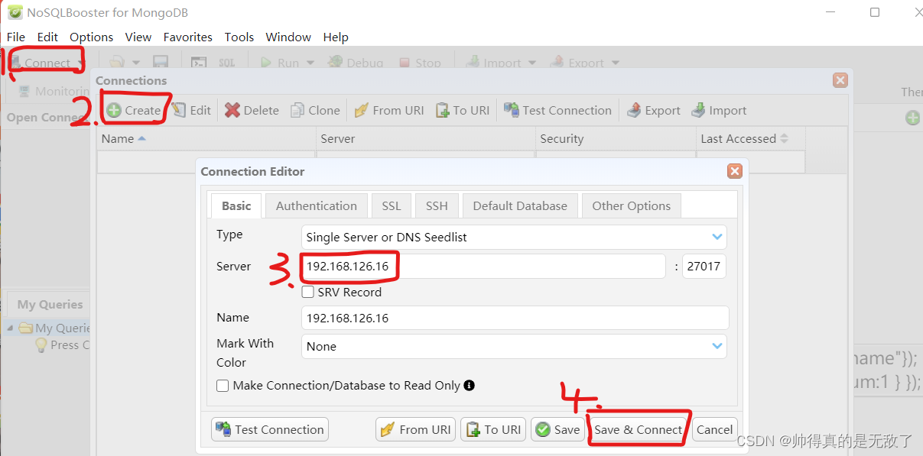Check Make Connection/Database to Read Only

(x=223, y=386)
